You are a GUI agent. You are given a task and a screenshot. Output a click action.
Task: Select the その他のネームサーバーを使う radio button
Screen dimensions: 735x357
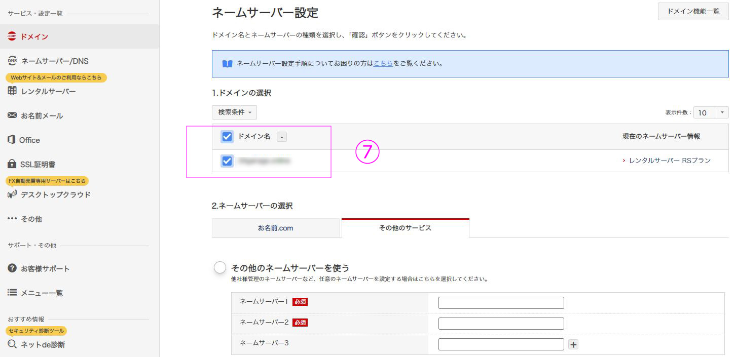click(x=220, y=267)
